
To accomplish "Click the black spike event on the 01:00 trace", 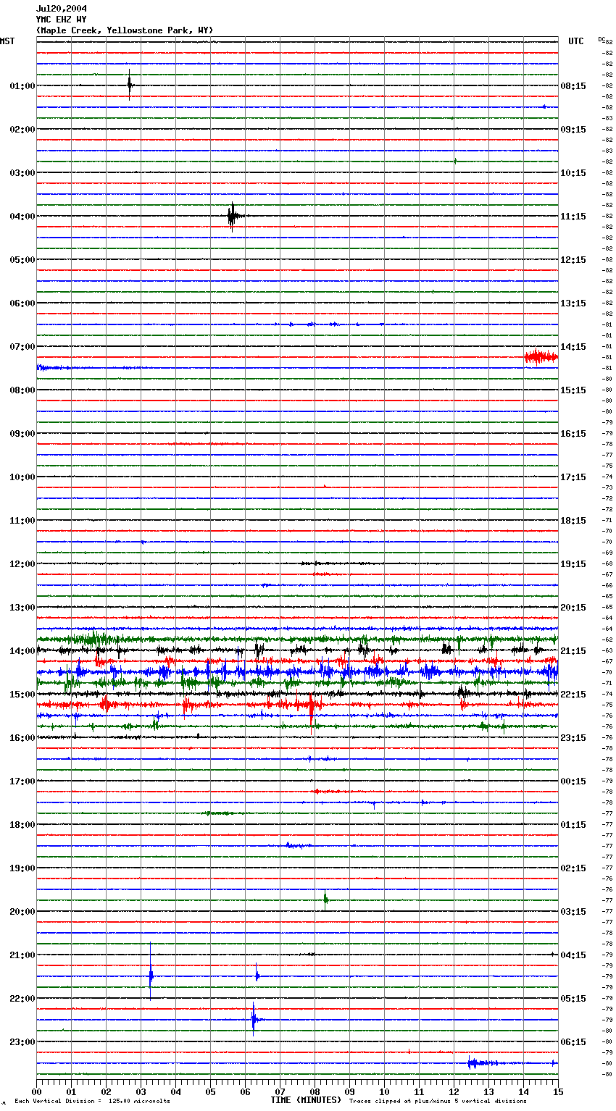I will 130,85.
